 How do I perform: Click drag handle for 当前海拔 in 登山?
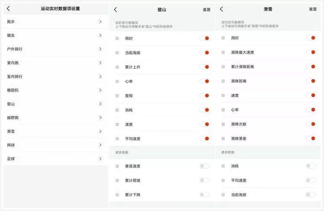click(x=117, y=53)
